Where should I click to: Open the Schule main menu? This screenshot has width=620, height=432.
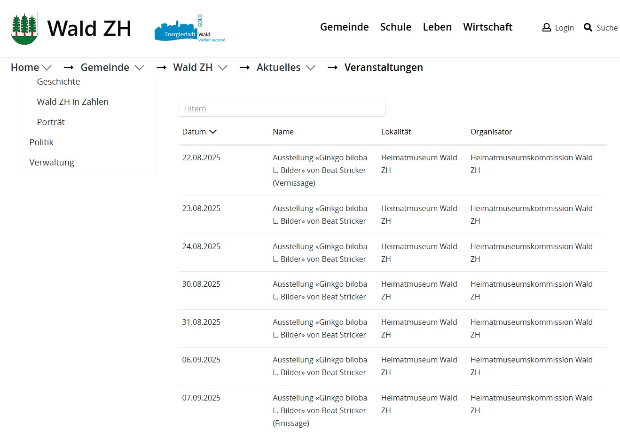395,27
